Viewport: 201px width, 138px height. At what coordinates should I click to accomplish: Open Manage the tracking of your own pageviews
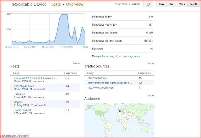click(x=116, y=56)
